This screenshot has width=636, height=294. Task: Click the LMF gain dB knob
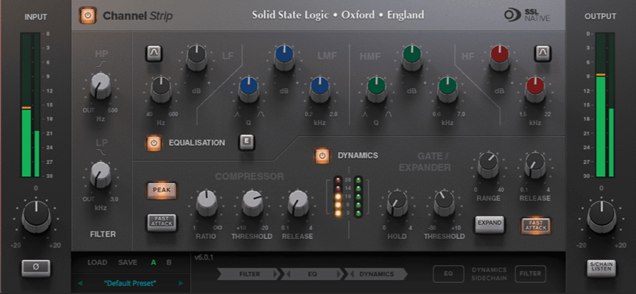284,57
